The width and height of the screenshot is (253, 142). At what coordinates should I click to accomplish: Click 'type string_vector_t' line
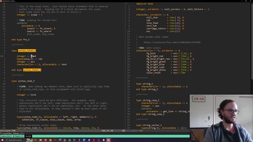[x=149, y=125]
